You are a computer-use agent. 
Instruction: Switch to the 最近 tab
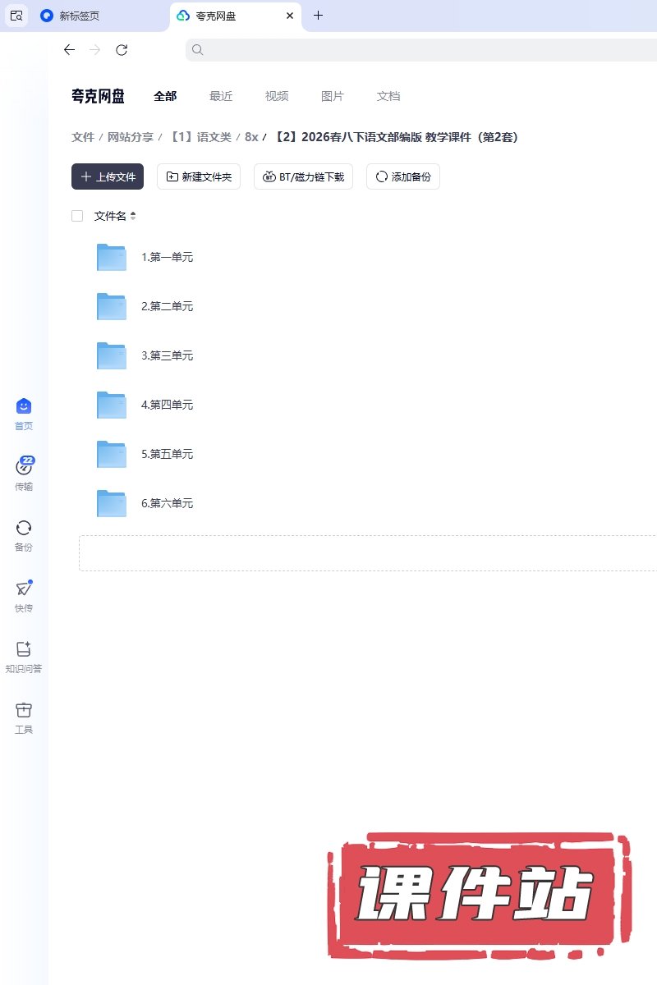pyautogui.click(x=221, y=96)
